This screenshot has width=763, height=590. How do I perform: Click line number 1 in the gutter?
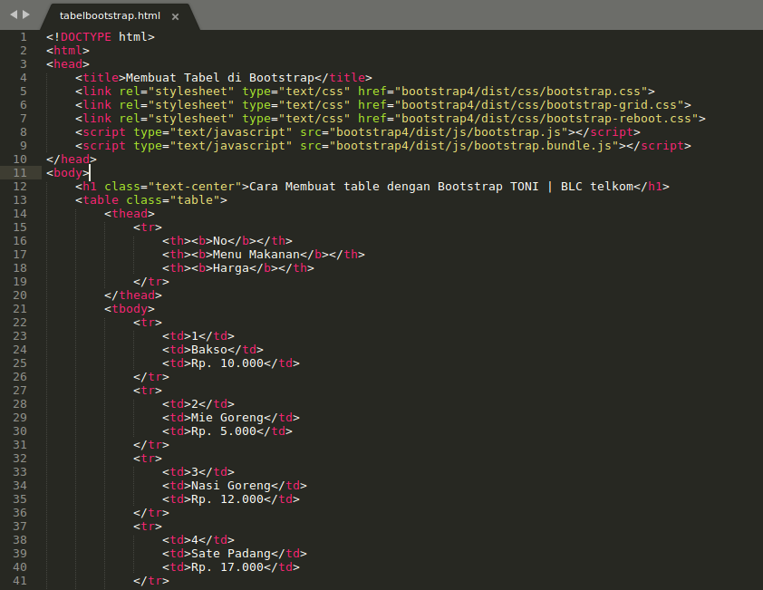pos(23,36)
